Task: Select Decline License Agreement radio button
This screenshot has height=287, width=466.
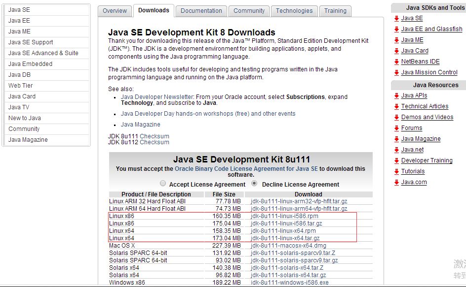Action: [x=254, y=183]
